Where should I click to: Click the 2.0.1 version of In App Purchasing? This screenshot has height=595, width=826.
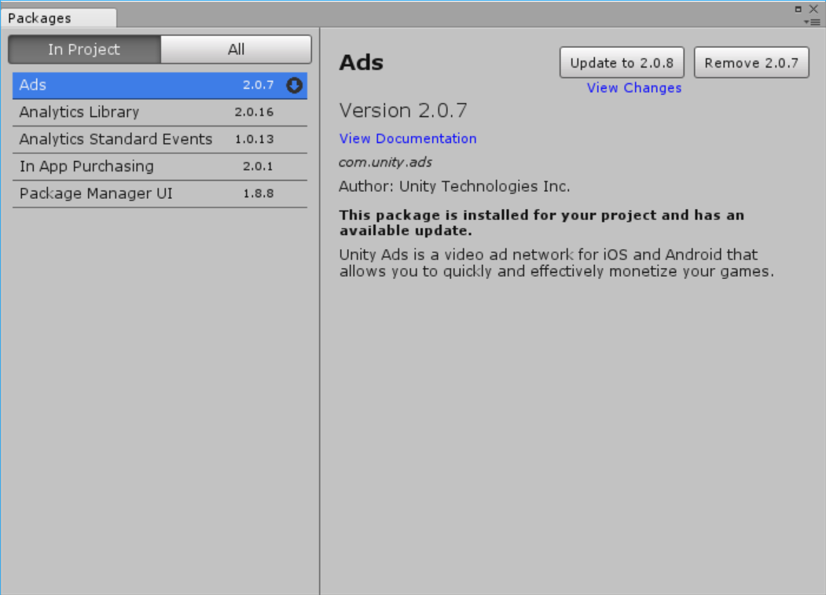pos(258,167)
